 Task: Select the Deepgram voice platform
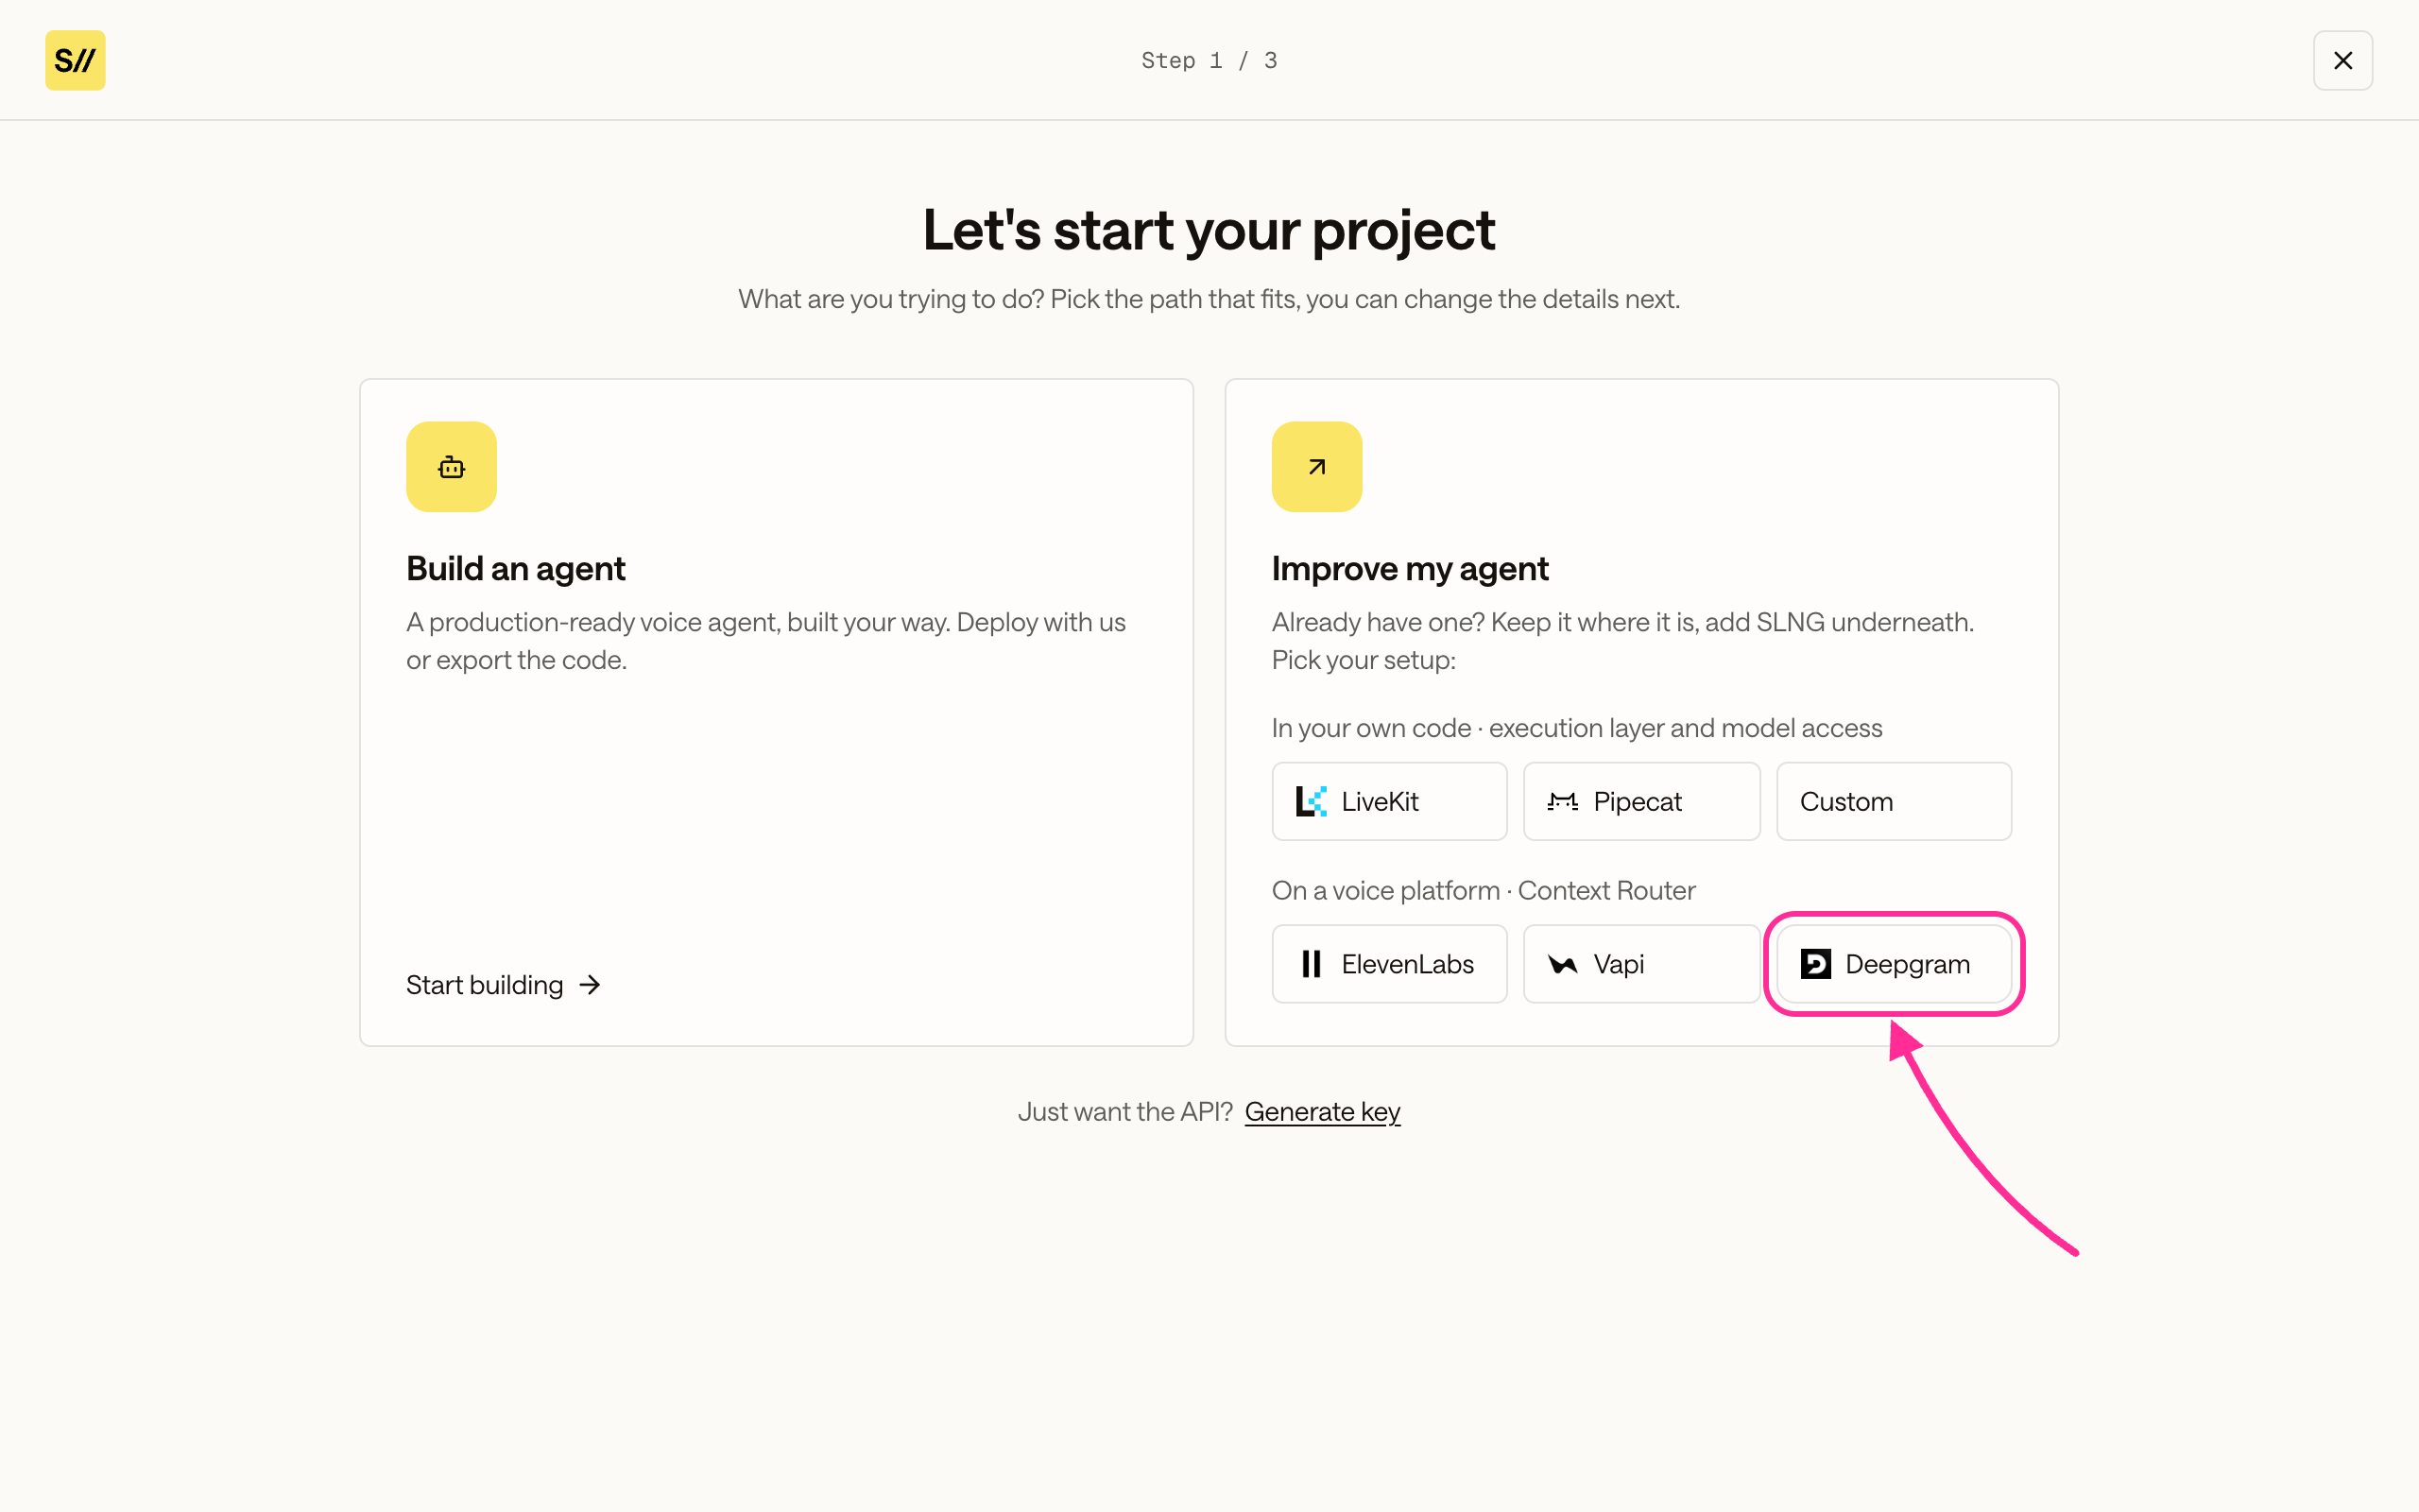click(x=1894, y=964)
